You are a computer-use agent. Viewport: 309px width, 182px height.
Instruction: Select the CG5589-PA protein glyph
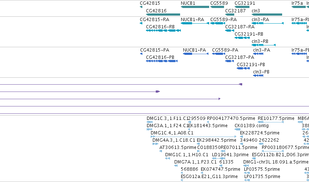[219, 54]
